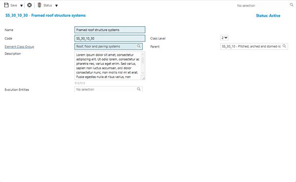Click the Save floppy disk icon

tap(6, 5)
